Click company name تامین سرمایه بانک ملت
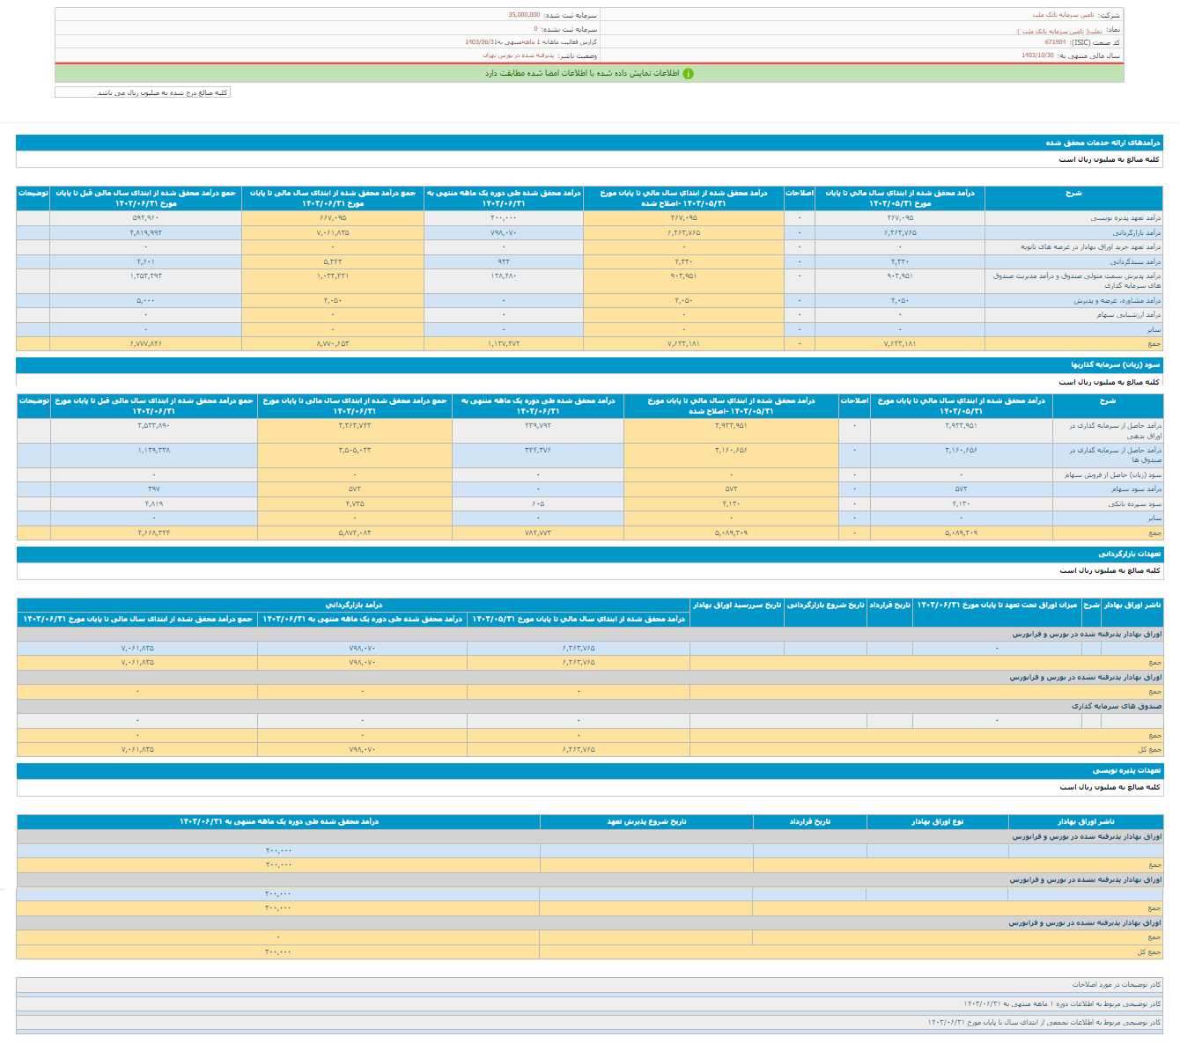The width and height of the screenshot is (1180, 1051). tap(1065, 15)
